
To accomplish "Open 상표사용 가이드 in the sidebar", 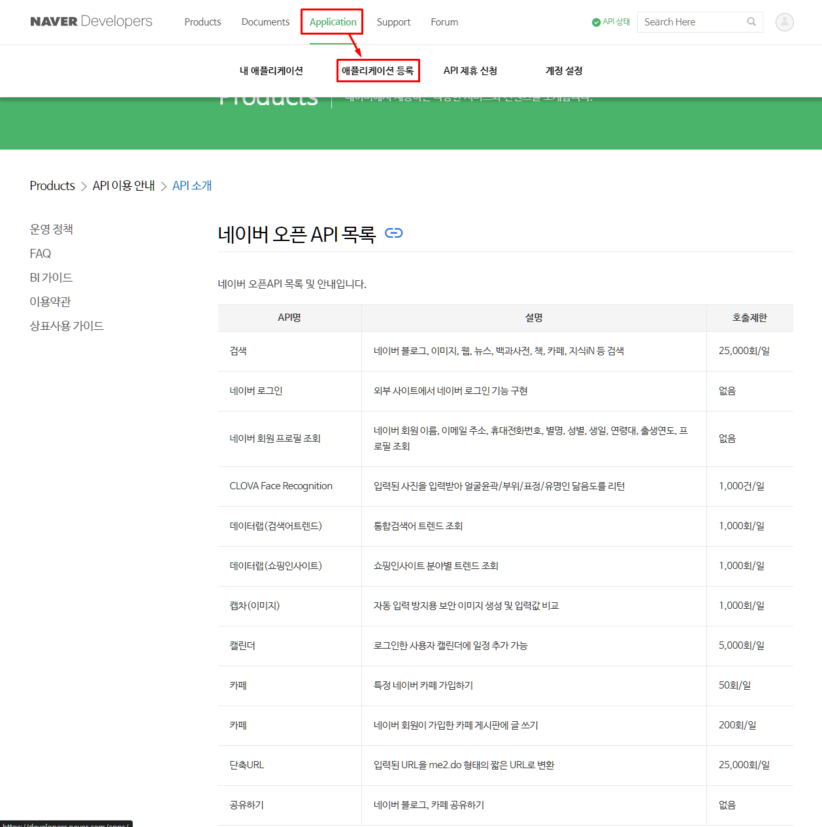I will [x=67, y=326].
